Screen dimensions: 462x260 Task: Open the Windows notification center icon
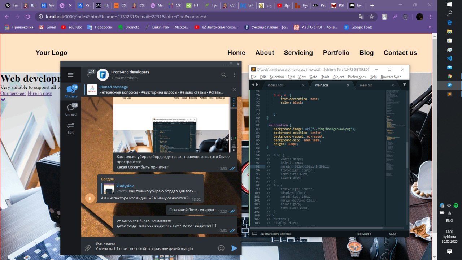[x=449, y=251]
